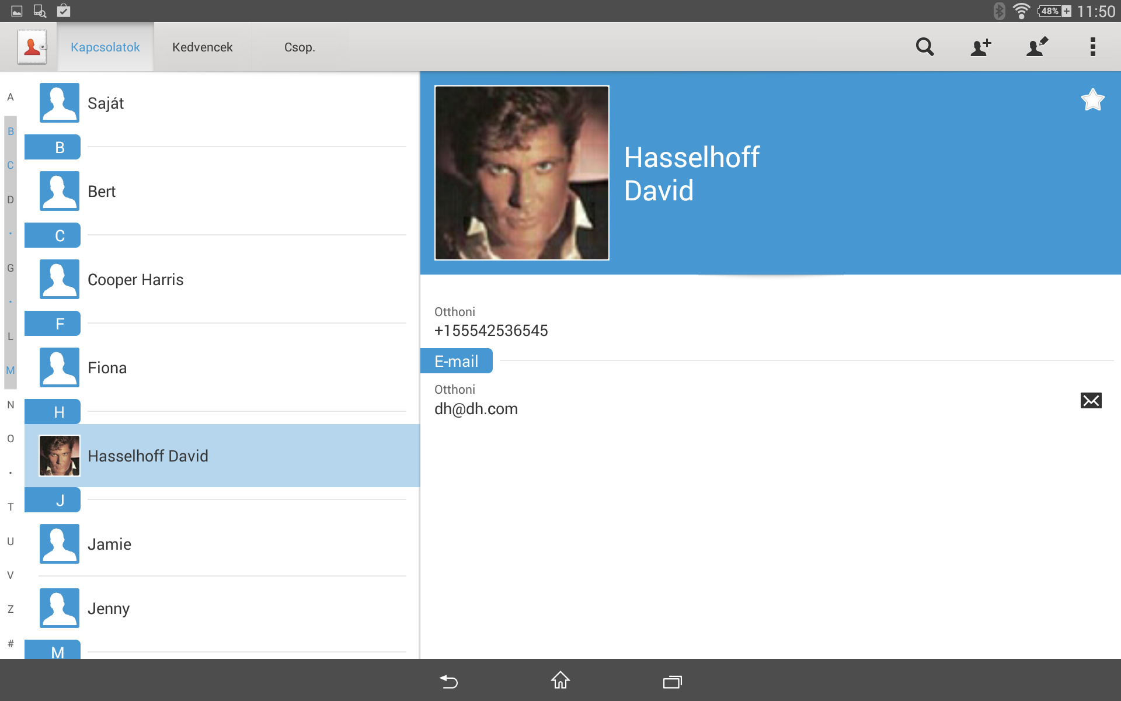Open the Jamie contact entry

[222, 544]
